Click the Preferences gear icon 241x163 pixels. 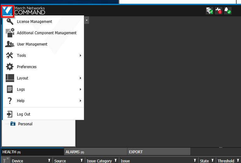coord(10,67)
